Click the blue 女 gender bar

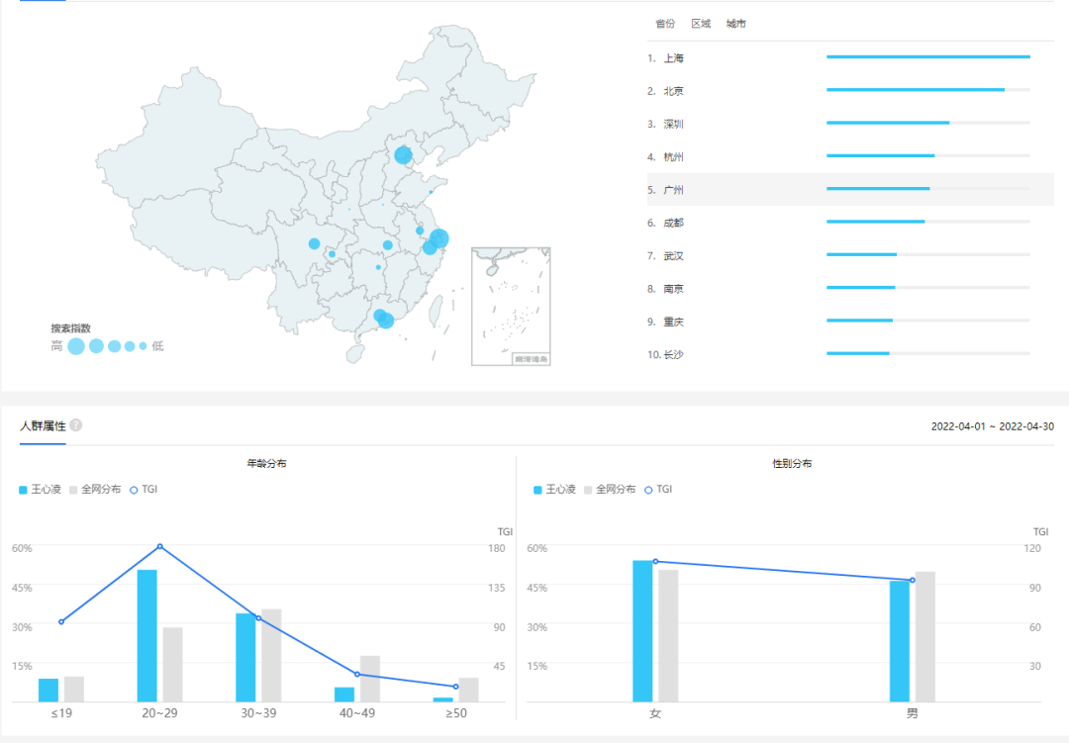642,631
